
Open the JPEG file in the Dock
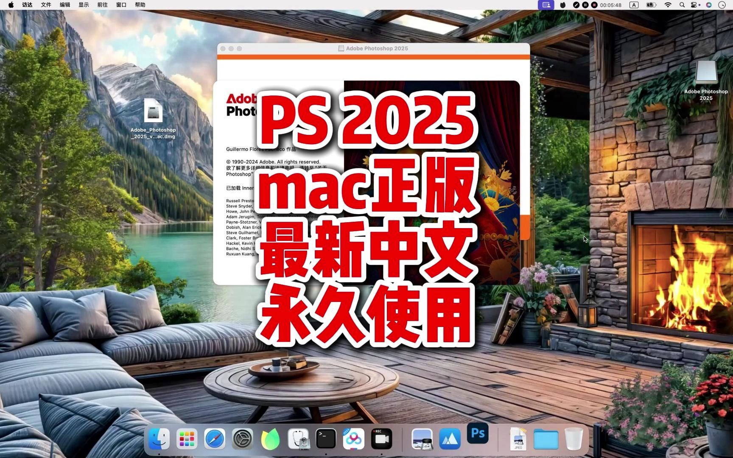pyautogui.click(x=518, y=439)
